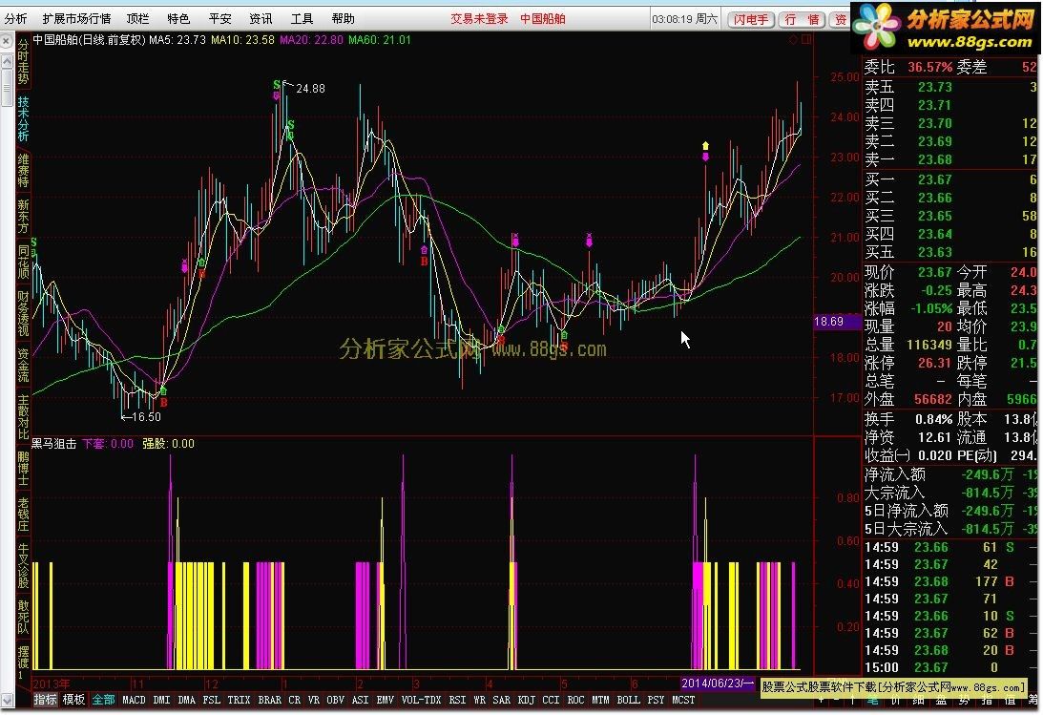The width and height of the screenshot is (1043, 715).
Task: Open the 扩展市场行情 menu
Action: [76, 19]
